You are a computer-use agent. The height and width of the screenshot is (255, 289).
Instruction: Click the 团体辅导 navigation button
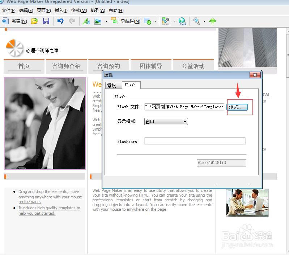tap(151, 65)
